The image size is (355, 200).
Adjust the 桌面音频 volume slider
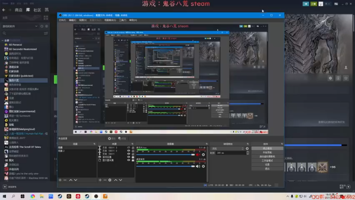click(x=166, y=166)
